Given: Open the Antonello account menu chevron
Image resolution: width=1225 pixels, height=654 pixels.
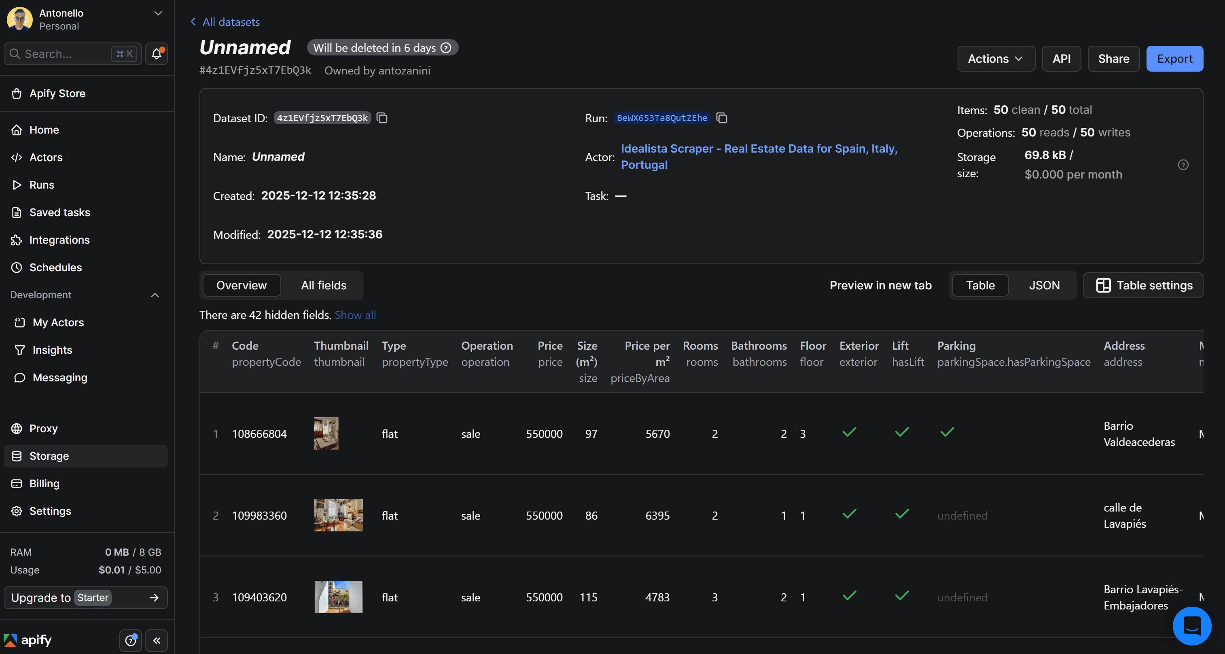Looking at the screenshot, I should point(157,13).
